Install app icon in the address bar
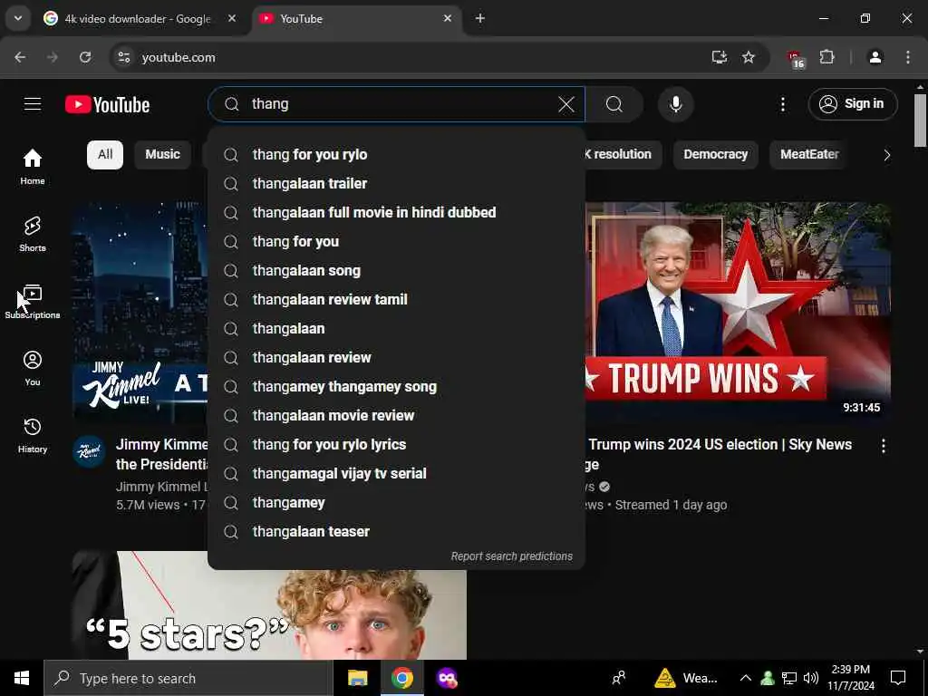This screenshot has height=696, width=928. (x=719, y=57)
